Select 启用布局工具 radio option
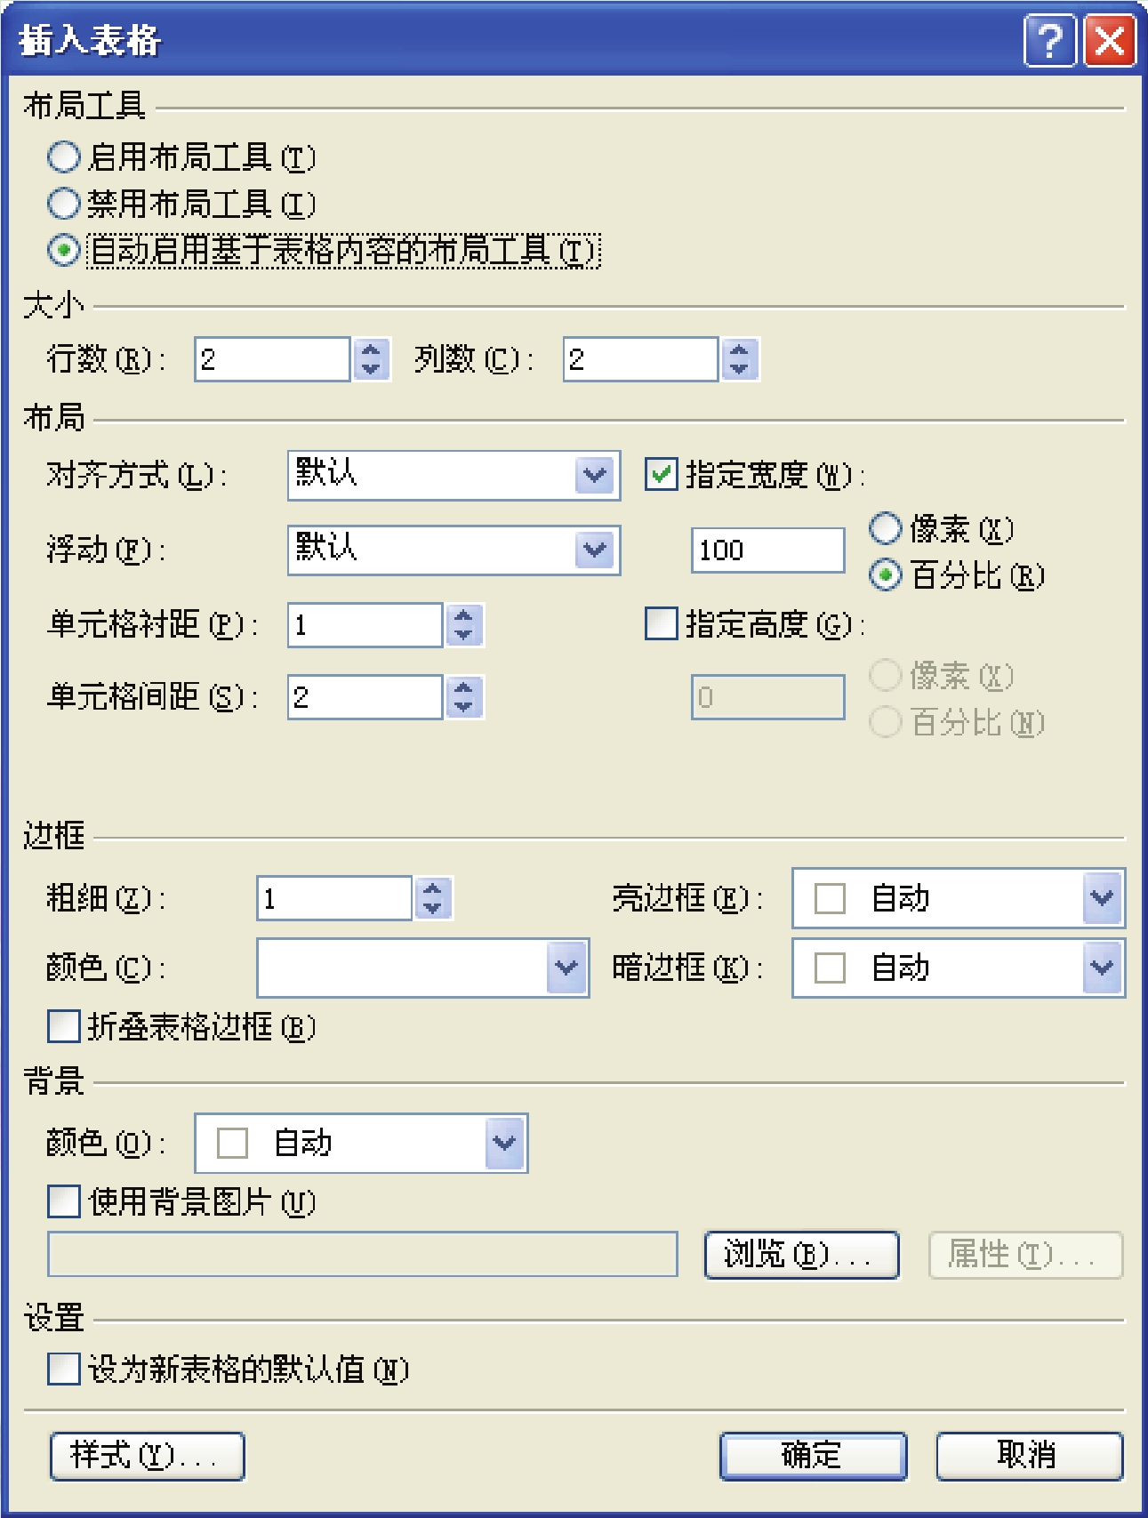Viewport: 1148px width, 1518px height. [64, 157]
